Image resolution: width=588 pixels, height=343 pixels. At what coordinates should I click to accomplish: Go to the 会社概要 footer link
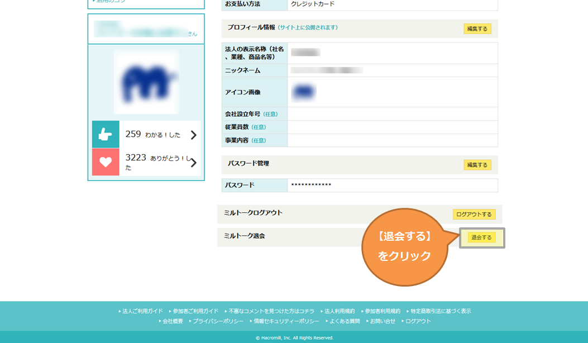click(x=173, y=321)
